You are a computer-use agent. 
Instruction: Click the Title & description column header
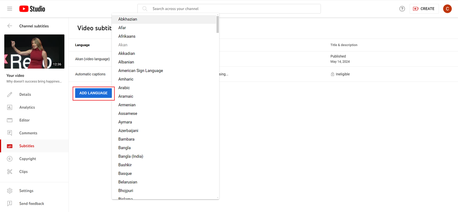[x=344, y=45]
